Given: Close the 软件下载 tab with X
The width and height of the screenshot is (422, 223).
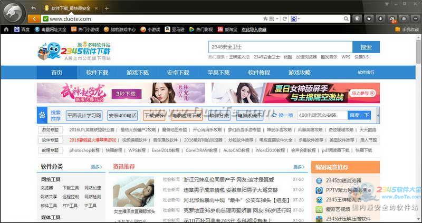Looking at the screenshot, I should [97, 8].
